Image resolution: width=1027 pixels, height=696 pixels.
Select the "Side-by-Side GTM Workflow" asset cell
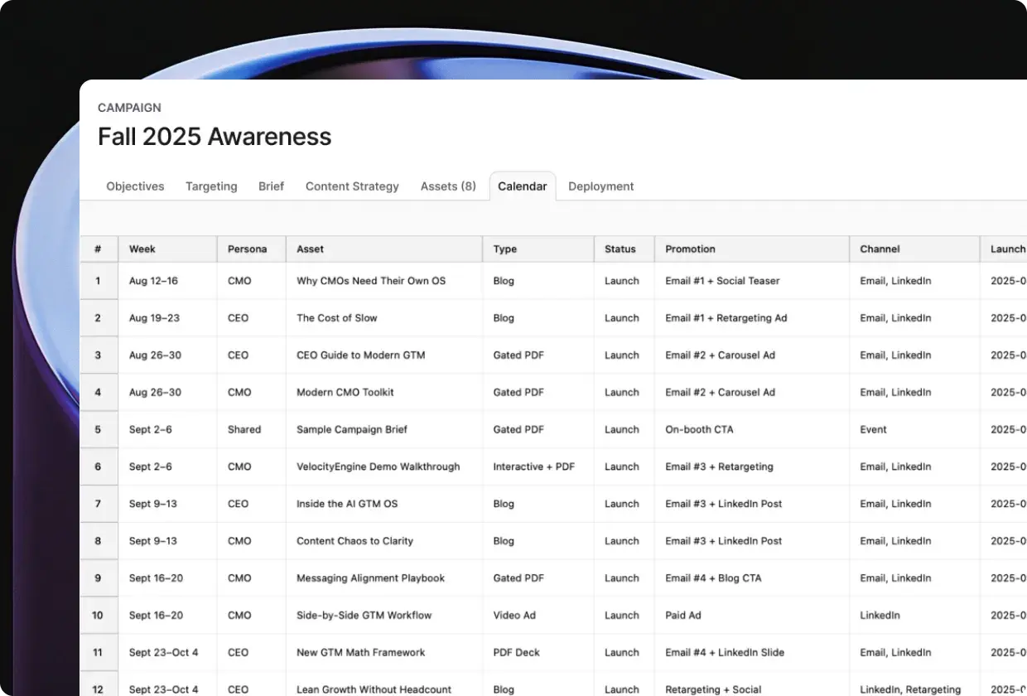click(x=384, y=616)
